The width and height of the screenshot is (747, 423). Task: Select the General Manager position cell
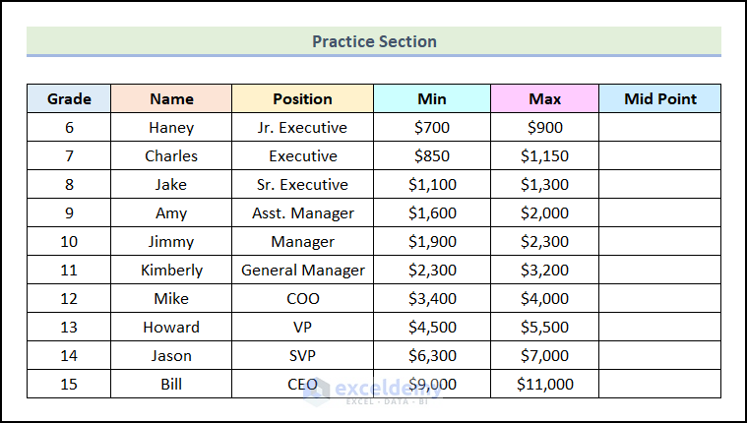[x=302, y=270]
